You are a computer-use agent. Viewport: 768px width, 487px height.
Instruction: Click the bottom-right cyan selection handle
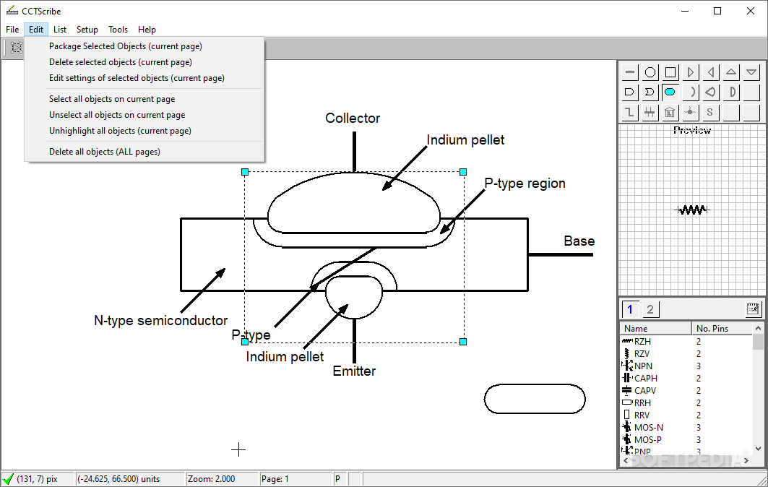pos(463,342)
